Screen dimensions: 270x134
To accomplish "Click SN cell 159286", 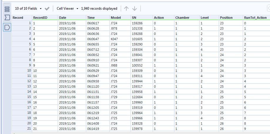I will pos(142,23).
